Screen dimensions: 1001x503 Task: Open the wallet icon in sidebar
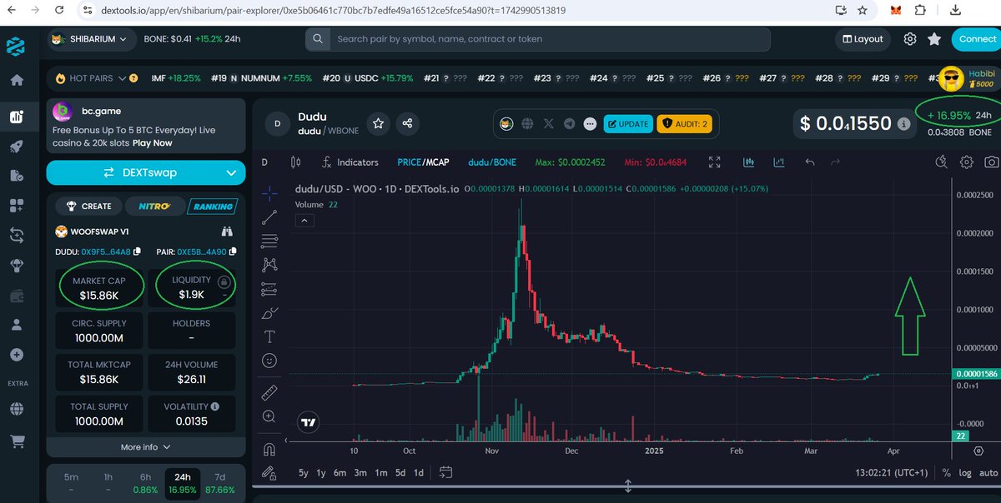(x=16, y=296)
